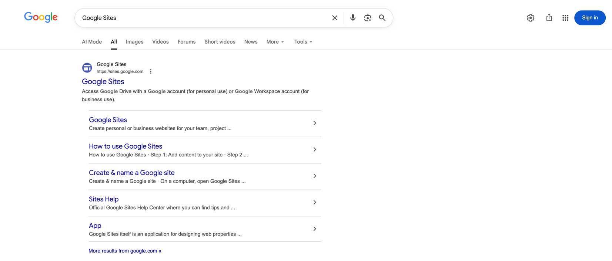This screenshot has width=612, height=261.
Task: Click chevron on App row
Action: (315, 229)
